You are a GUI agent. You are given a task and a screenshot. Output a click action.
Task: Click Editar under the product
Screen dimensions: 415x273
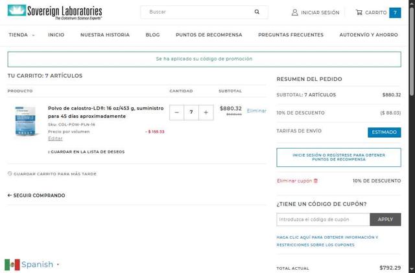tap(55, 138)
